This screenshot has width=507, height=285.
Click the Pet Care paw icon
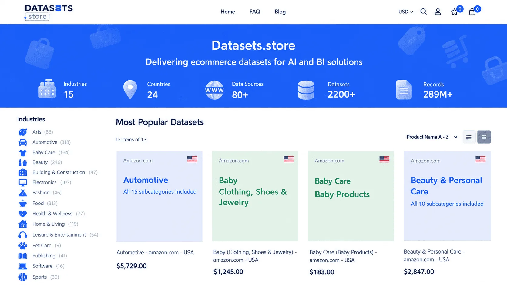(23, 245)
